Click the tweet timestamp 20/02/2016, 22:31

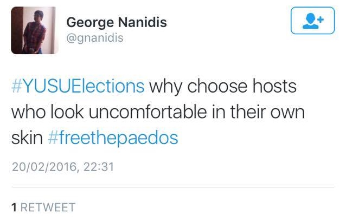(63, 167)
